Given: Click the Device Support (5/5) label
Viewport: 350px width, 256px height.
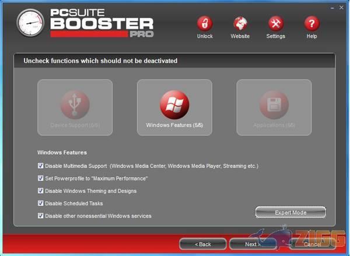Looking at the screenshot, I should tap(75, 125).
